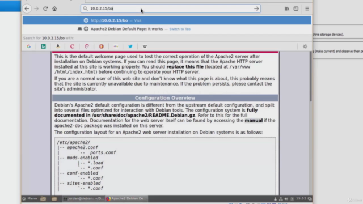The image size is (363, 204).
Task: Click the manual link in text
Action: point(254,121)
